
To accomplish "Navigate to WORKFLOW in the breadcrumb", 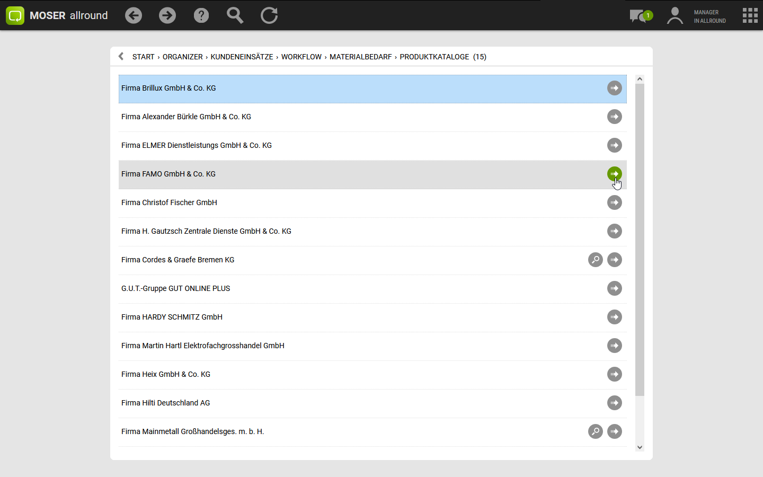I will (301, 57).
